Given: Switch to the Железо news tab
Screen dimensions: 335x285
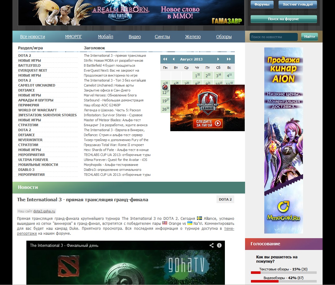Looking at the screenshot, I should click(x=193, y=37).
